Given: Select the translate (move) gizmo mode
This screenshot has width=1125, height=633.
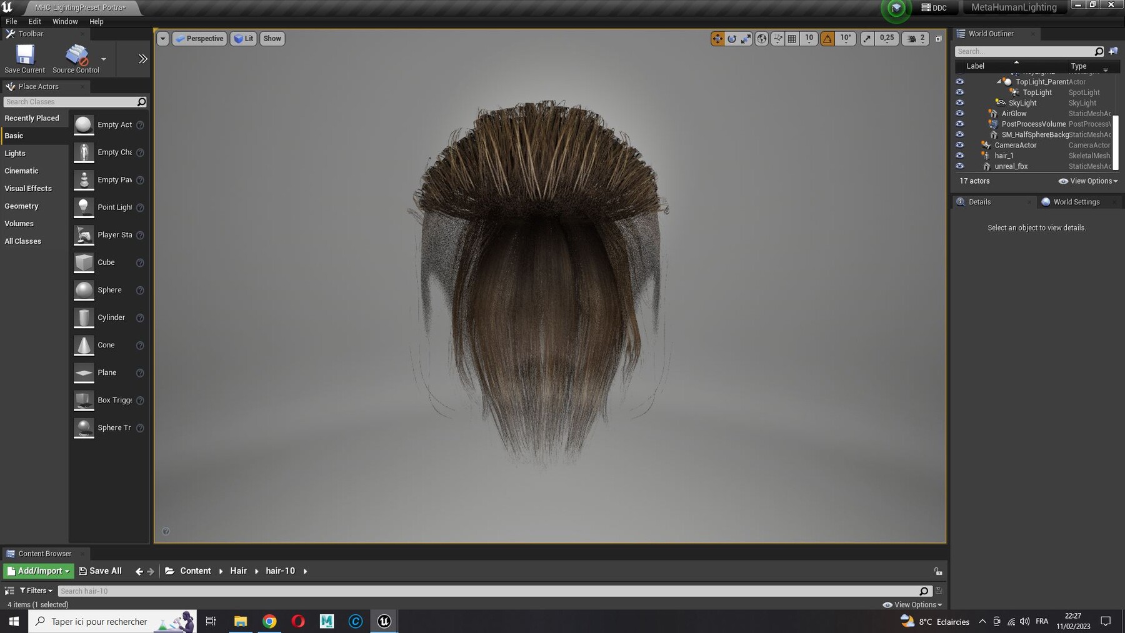Looking at the screenshot, I should point(717,39).
